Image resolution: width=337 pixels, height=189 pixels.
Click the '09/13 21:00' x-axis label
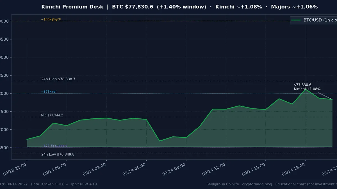[x=15, y=170]
